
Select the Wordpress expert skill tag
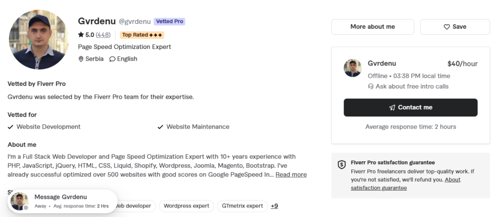click(186, 206)
